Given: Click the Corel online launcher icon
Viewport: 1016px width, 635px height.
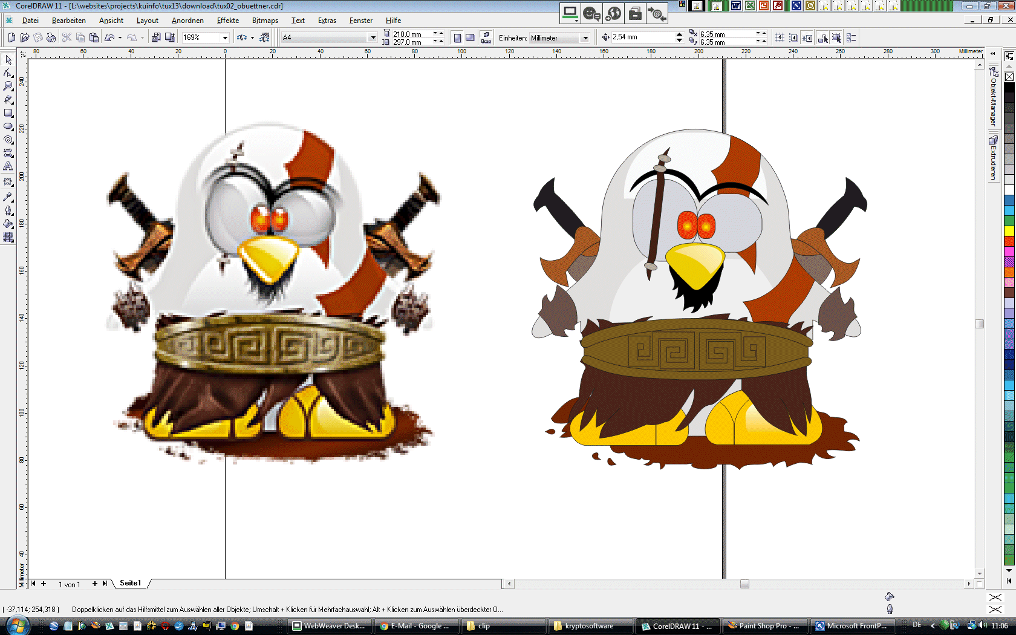Looking at the screenshot, I should 264,37.
